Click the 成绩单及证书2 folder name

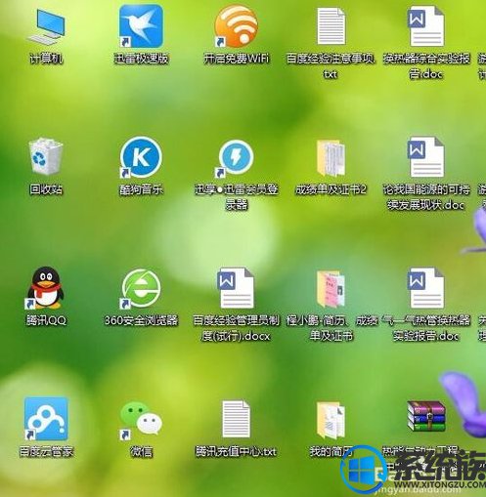click(x=331, y=189)
